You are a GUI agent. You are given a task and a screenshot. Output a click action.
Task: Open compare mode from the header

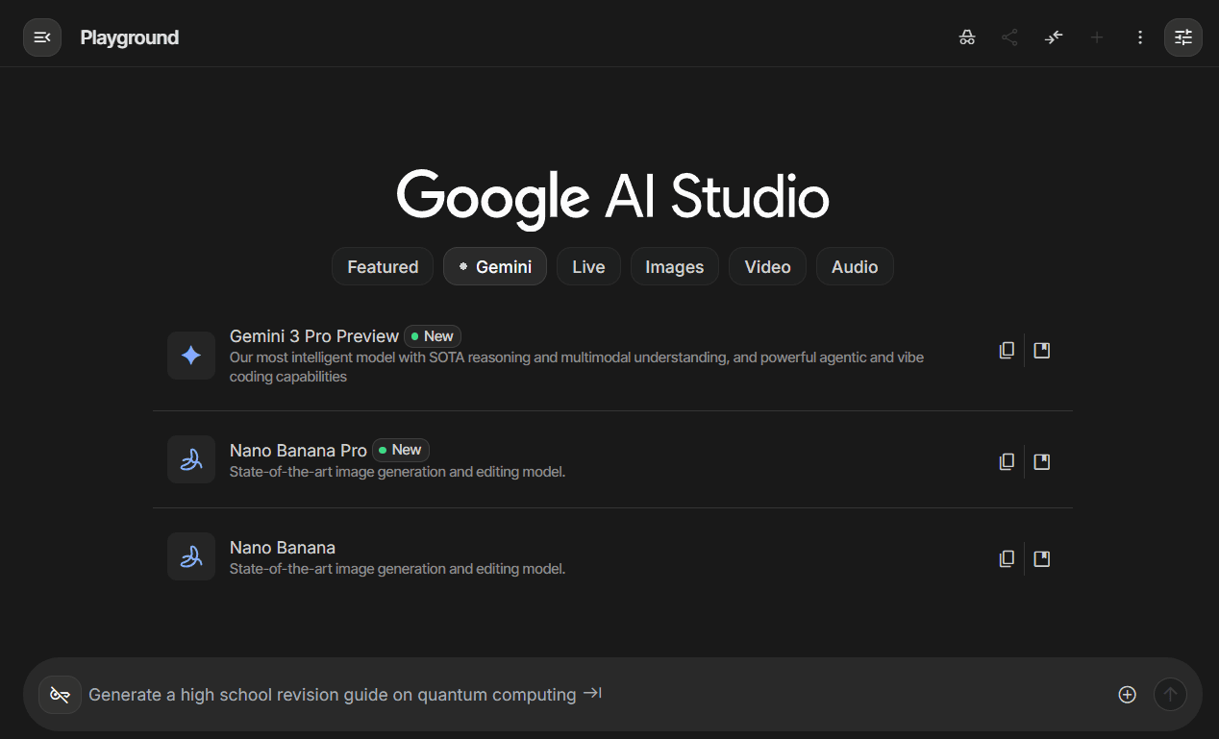1054,37
